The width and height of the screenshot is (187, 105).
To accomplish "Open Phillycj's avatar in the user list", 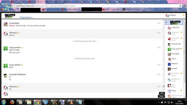I will (169, 91).
